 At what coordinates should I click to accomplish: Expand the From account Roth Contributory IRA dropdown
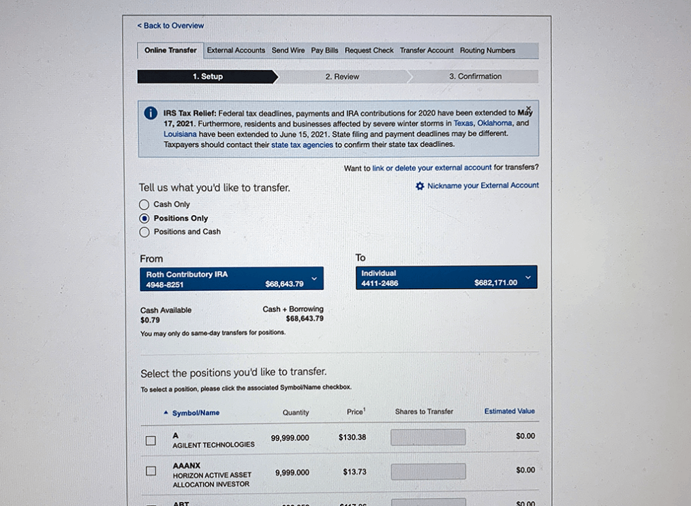click(314, 279)
